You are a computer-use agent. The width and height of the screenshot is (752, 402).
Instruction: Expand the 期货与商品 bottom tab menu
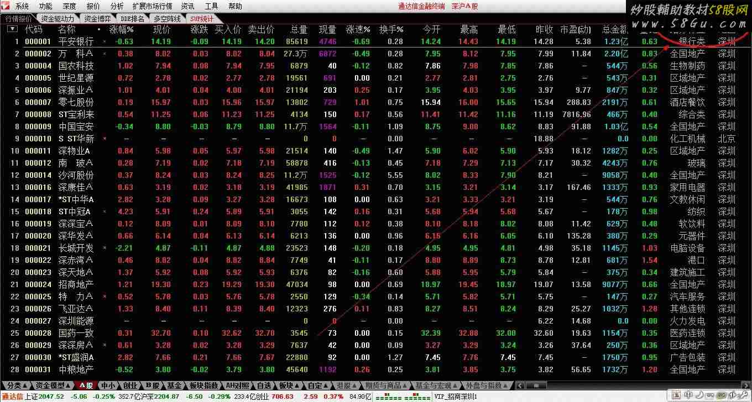click(x=387, y=385)
